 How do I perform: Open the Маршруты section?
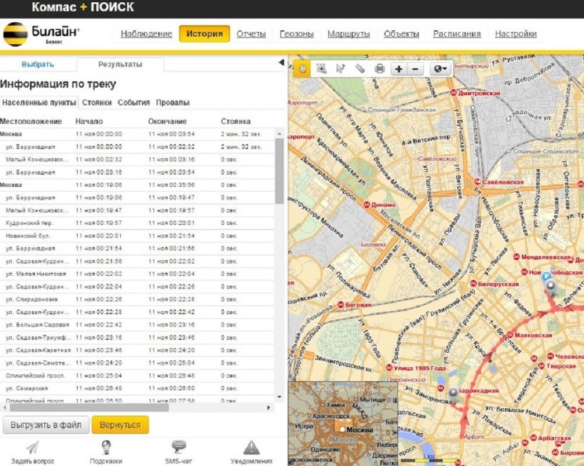click(349, 34)
